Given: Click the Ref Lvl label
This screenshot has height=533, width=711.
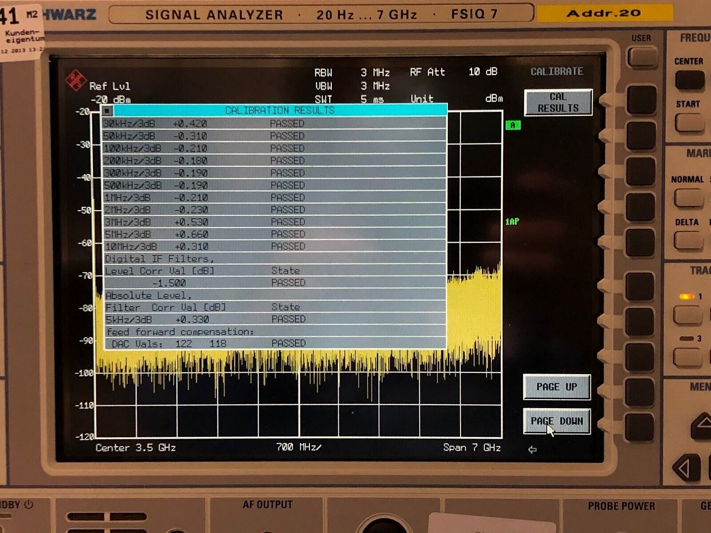Looking at the screenshot, I should click(x=110, y=86).
